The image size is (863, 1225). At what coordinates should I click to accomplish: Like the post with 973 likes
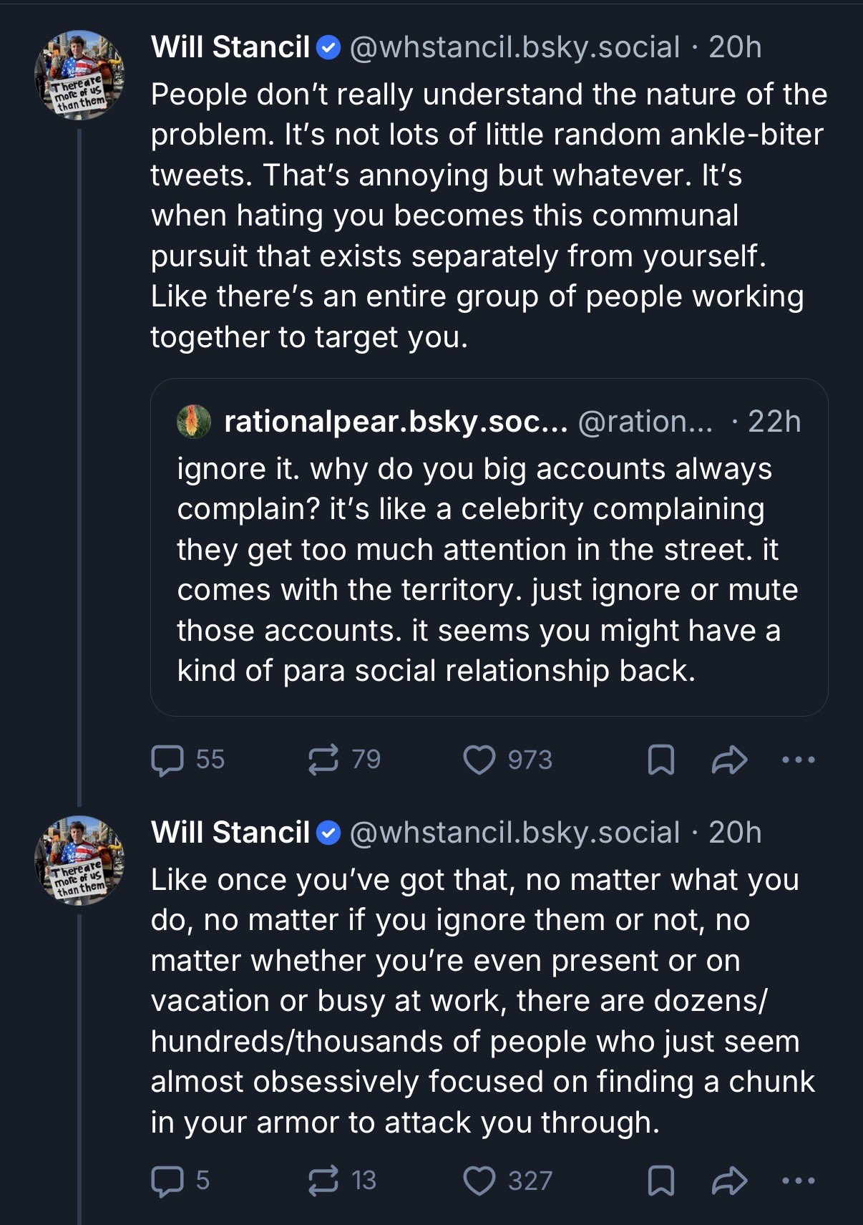(479, 760)
